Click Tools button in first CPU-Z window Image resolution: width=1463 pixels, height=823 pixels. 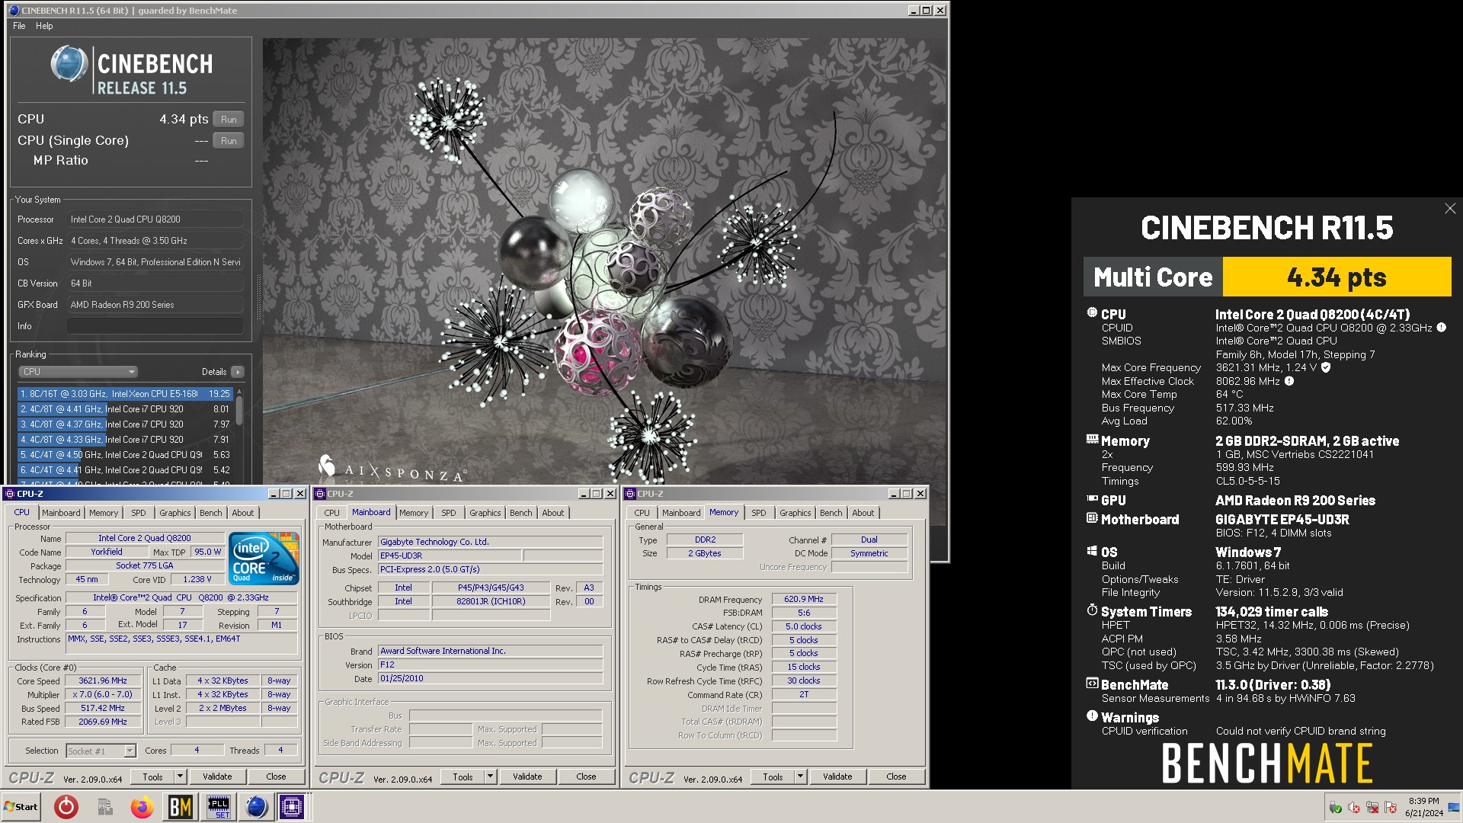coord(153,777)
